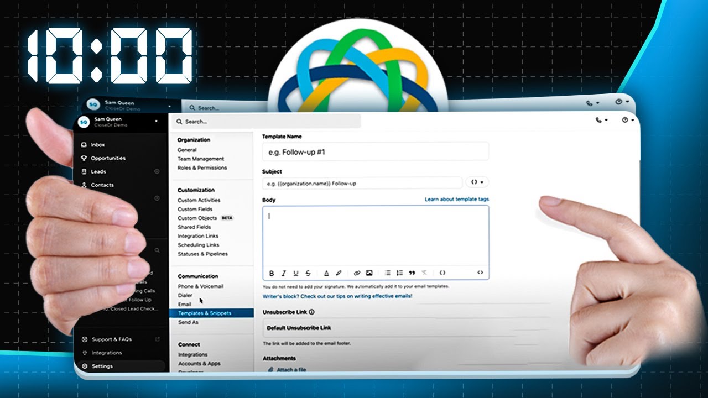The image size is (708, 398).
Task: Click the Inbox tray icon
Action: 84,145
